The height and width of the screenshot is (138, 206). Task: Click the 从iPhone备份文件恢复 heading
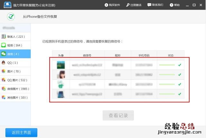(x=40, y=17)
